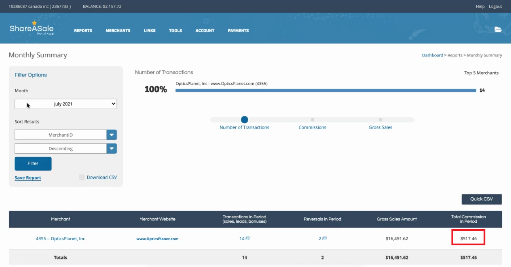
Task: Click the ShareASale logo
Action: click(31, 28)
